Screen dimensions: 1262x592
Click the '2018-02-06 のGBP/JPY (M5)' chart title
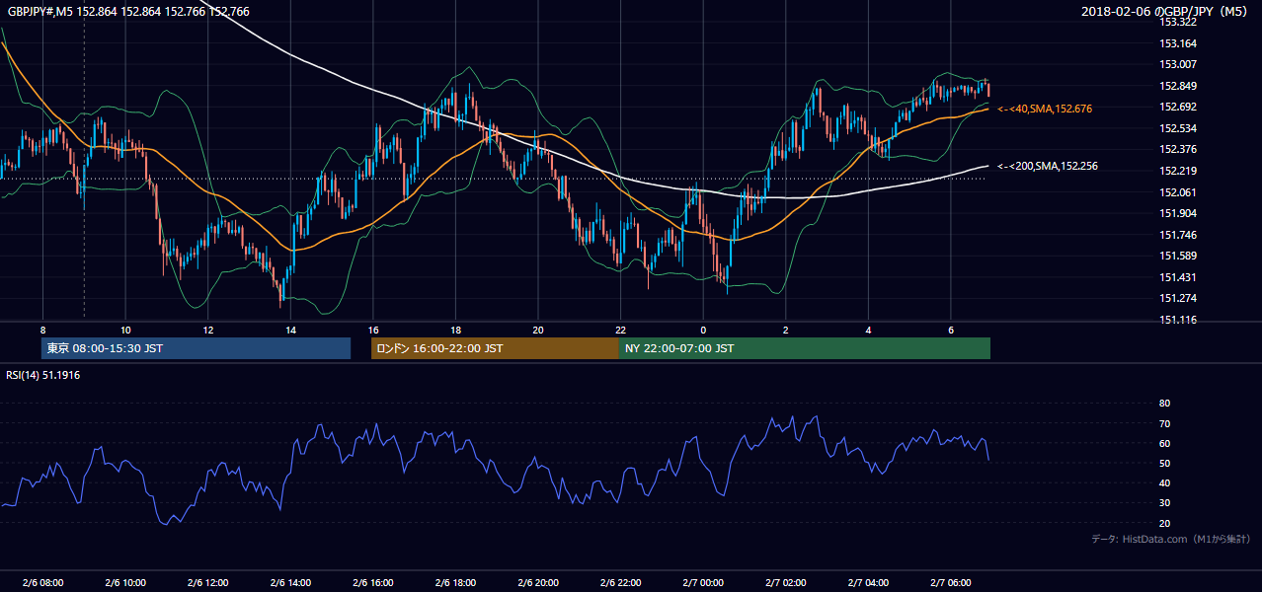point(1165,11)
